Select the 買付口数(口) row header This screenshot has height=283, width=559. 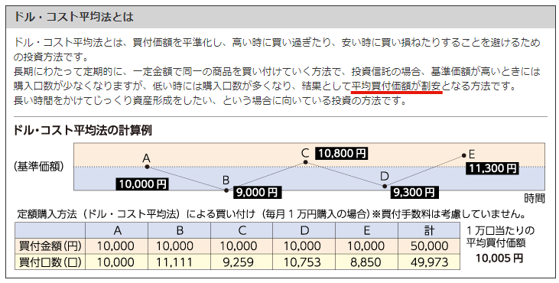coord(50,262)
